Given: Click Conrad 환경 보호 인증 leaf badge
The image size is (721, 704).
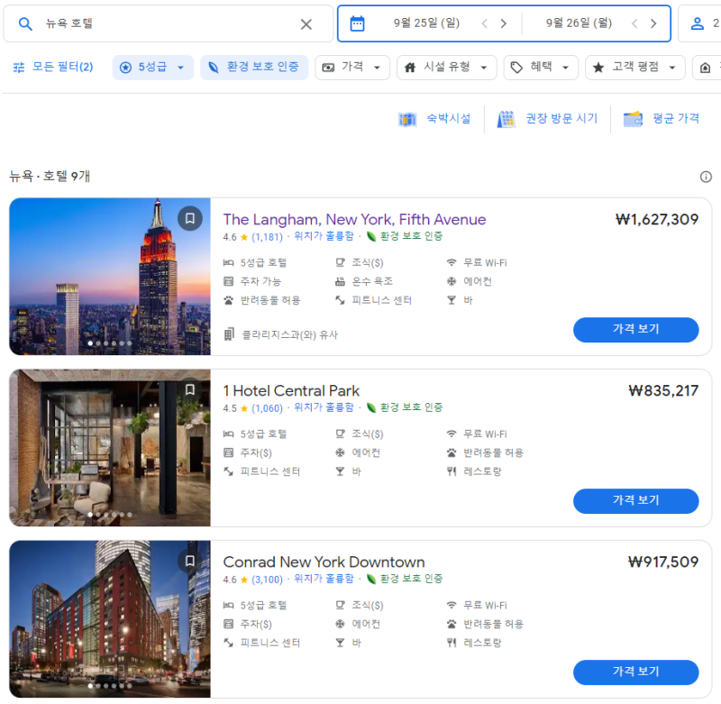Looking at the screenshot, I should (405, 578).
